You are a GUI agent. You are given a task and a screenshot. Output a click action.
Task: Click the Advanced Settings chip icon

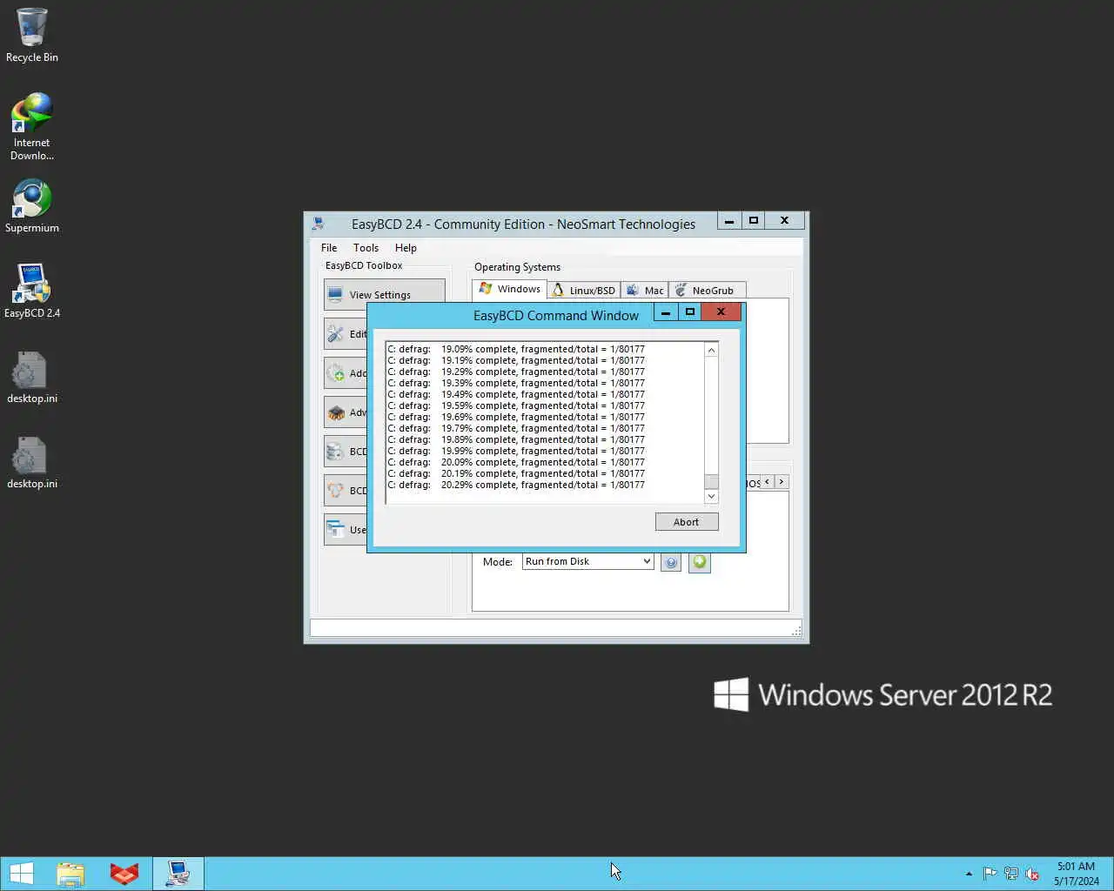coord(335,412)
